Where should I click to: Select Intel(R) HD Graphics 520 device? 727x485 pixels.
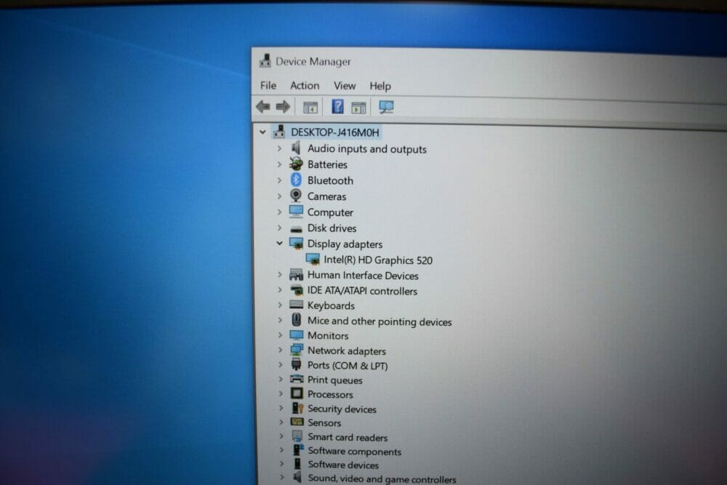378,260
